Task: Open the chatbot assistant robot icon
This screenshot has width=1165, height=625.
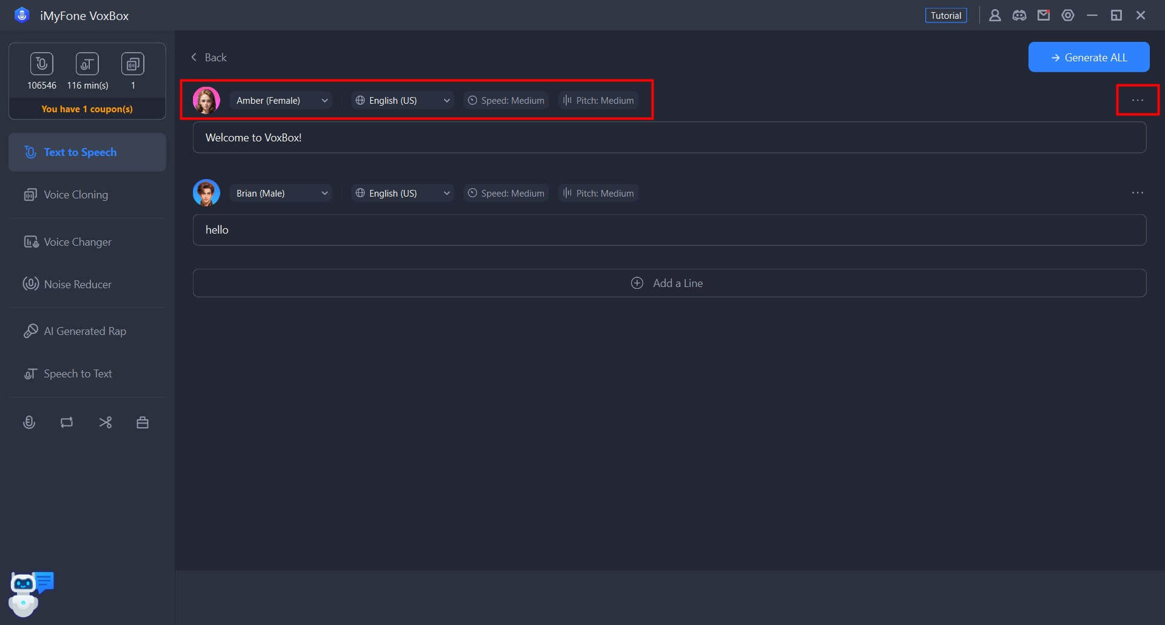Action: pos(30,593)
